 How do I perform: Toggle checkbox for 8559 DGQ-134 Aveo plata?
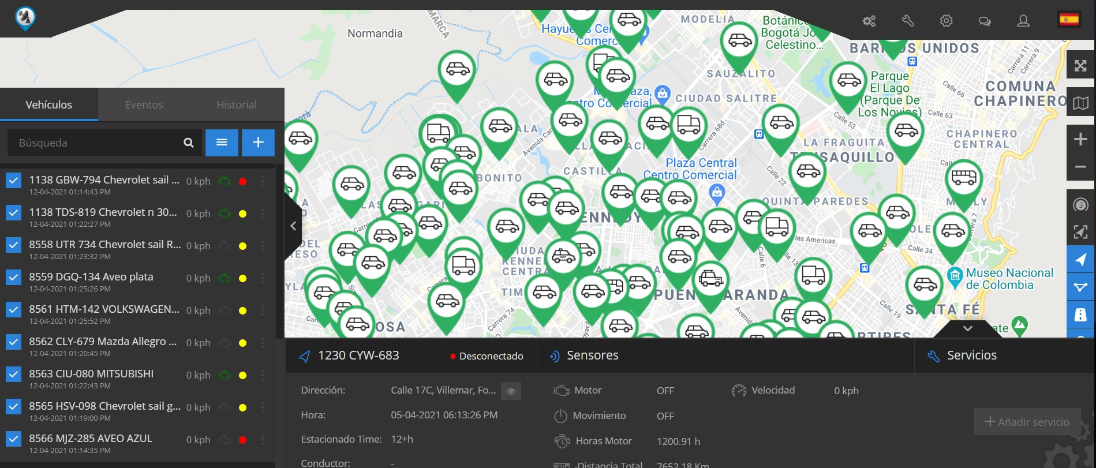pos(13,278)
